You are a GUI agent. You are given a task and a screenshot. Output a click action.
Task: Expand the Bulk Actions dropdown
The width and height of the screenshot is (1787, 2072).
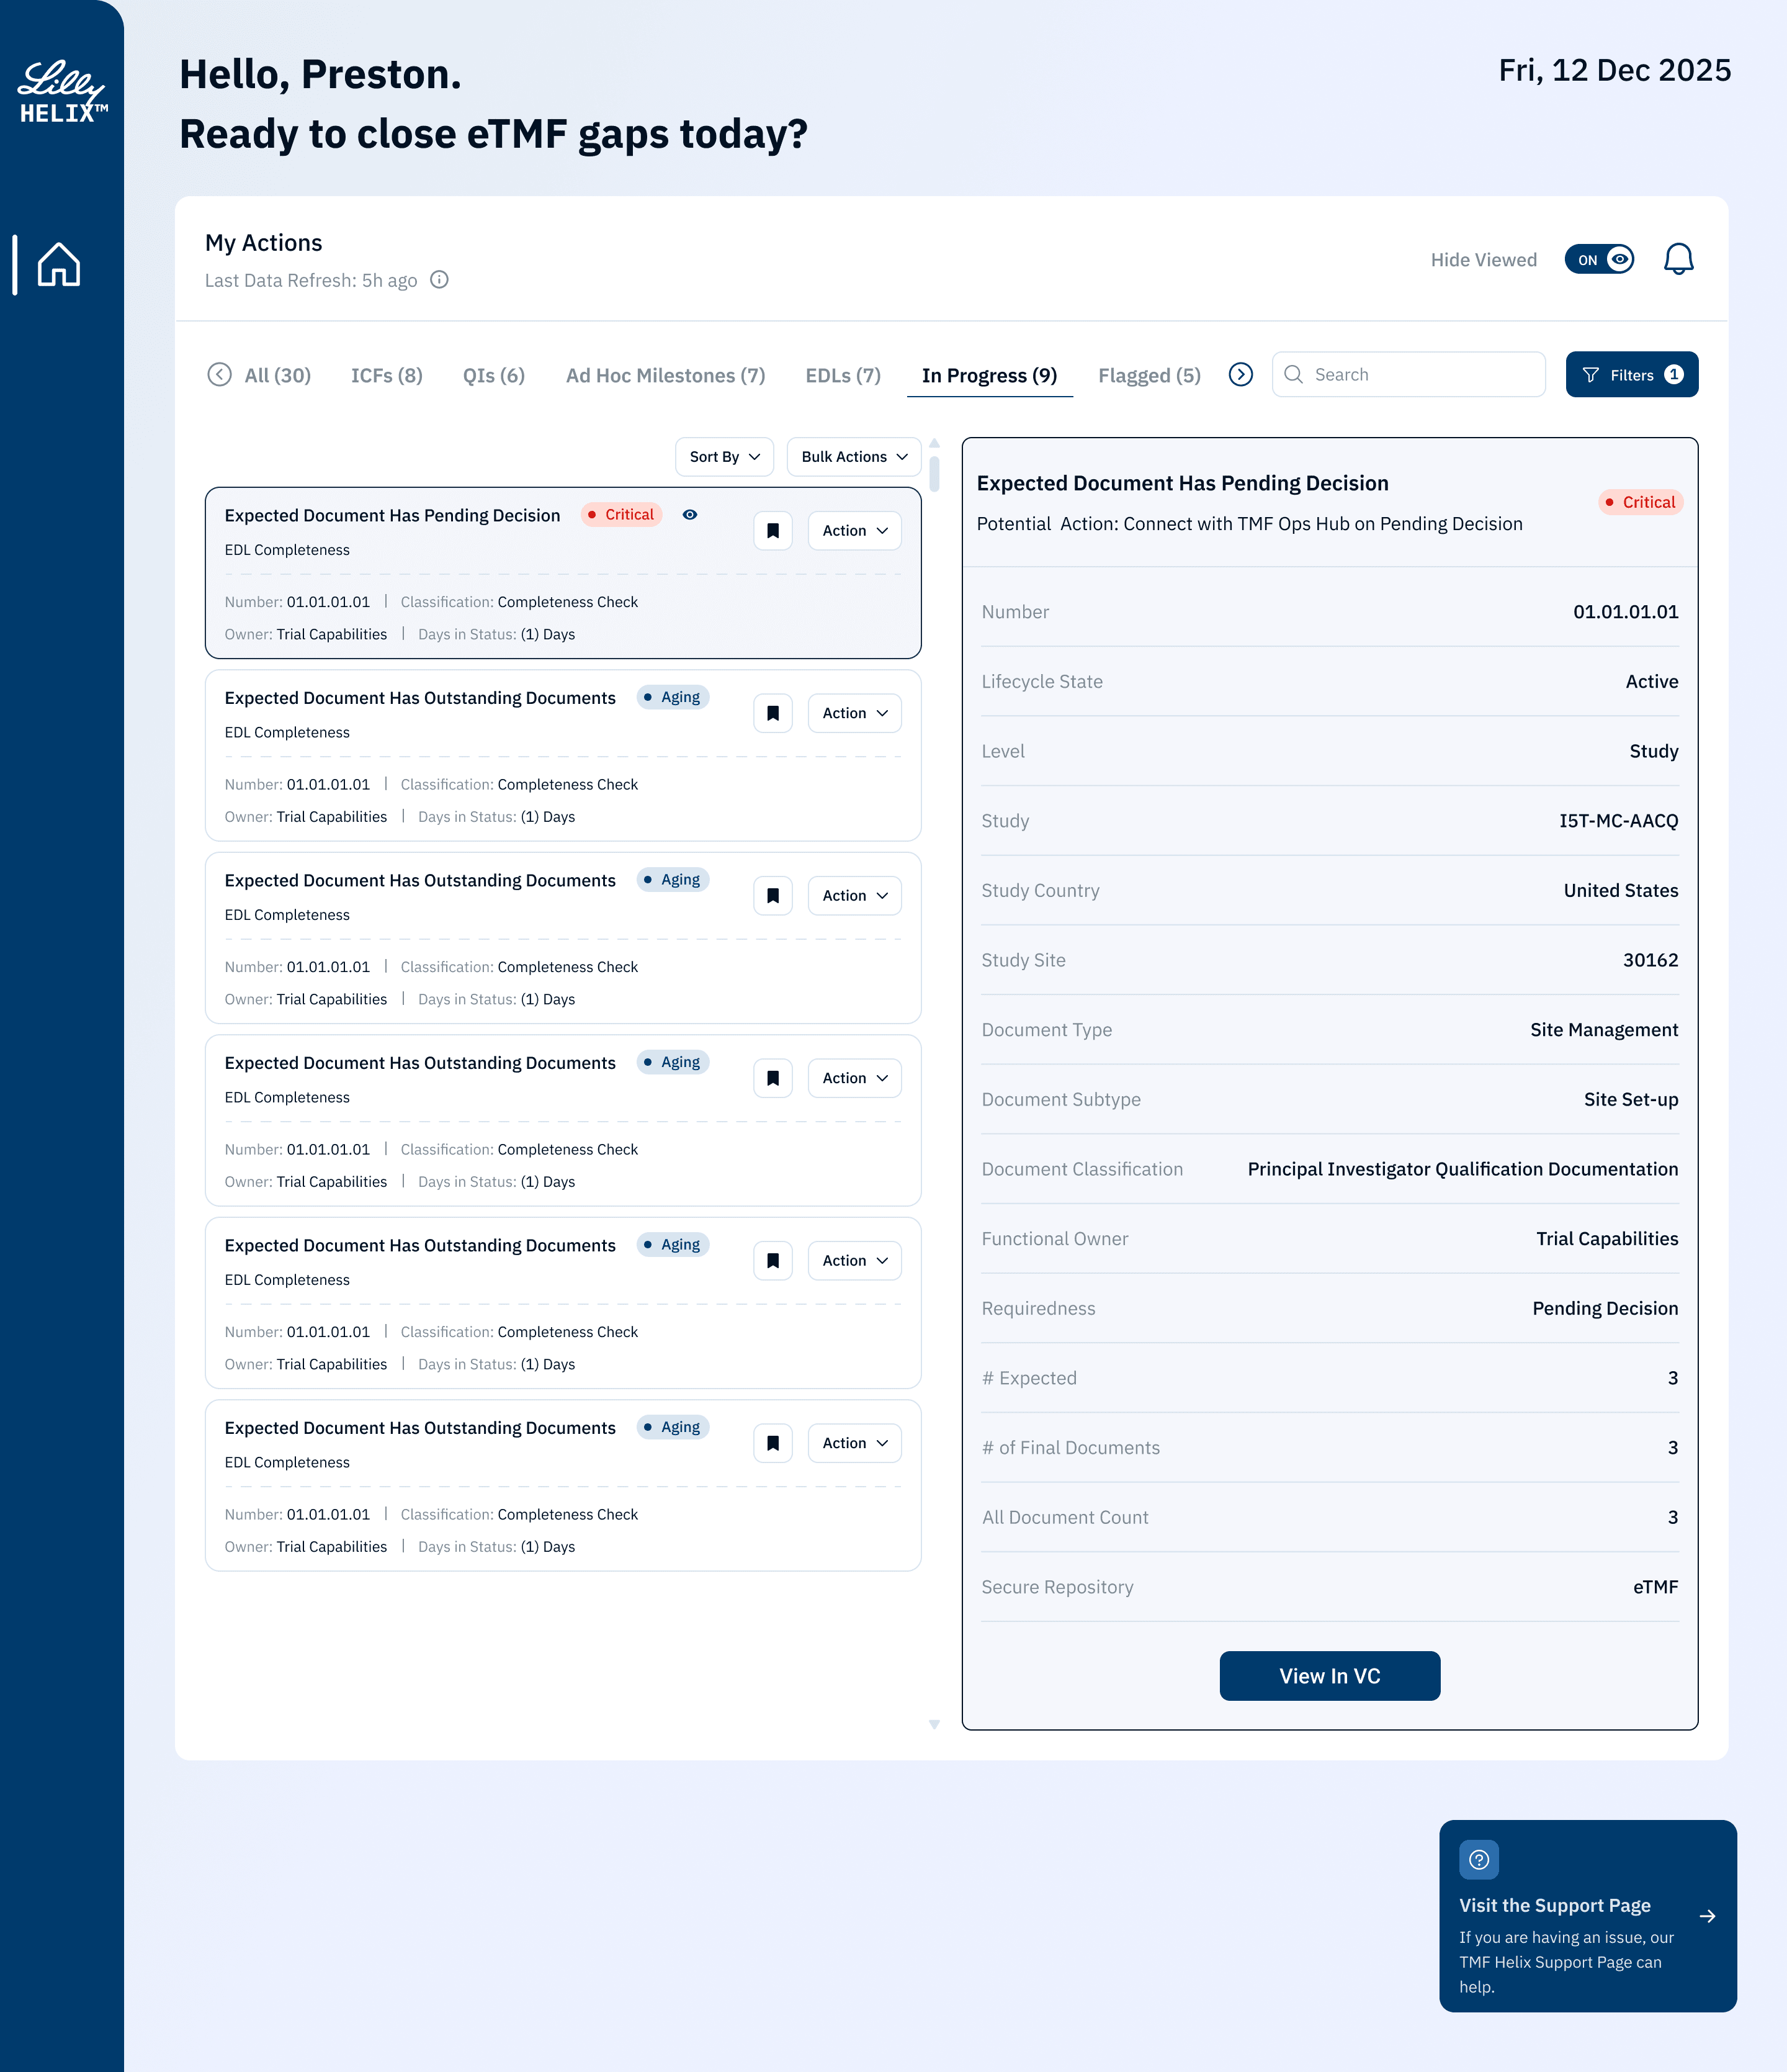pos(854,457)
